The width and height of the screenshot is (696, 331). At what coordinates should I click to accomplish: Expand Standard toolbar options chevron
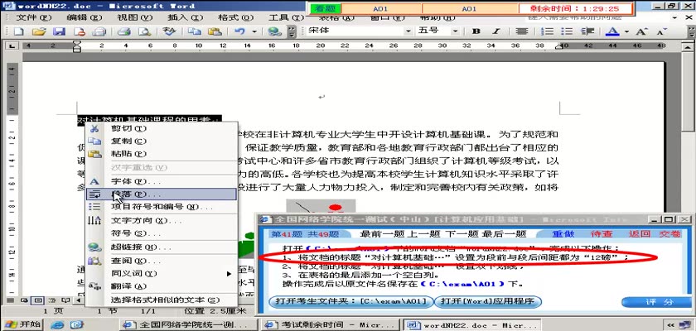291,31
